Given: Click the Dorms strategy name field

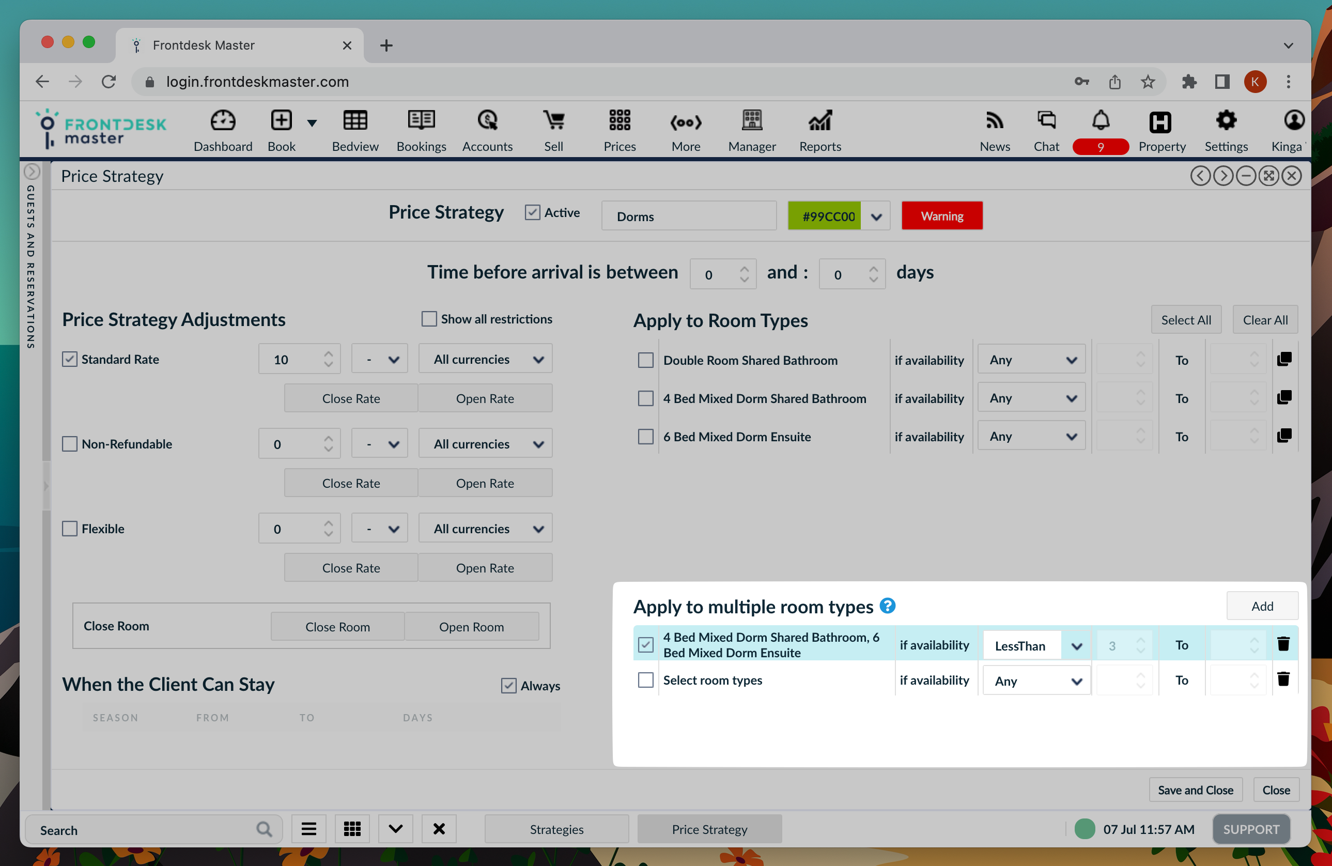Looking at the screenshot, I should [688, 216].
